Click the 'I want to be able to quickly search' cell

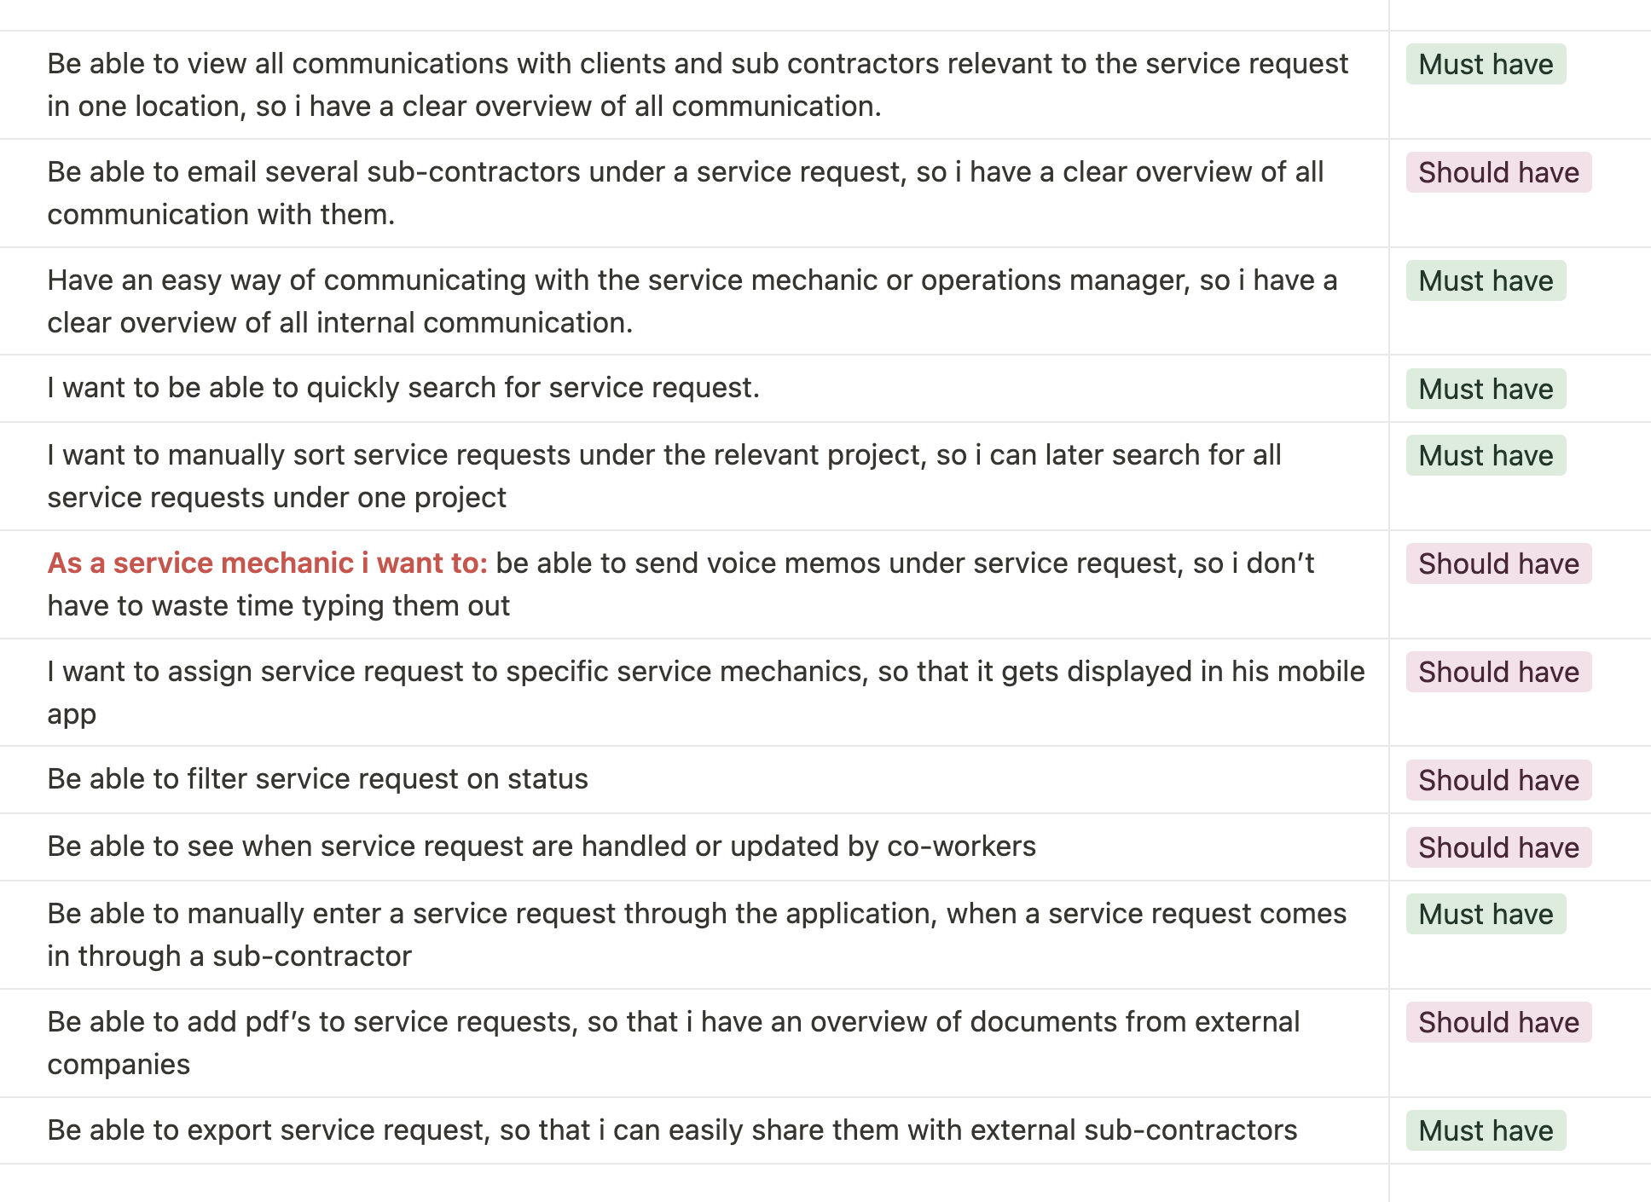click(694, 389)
